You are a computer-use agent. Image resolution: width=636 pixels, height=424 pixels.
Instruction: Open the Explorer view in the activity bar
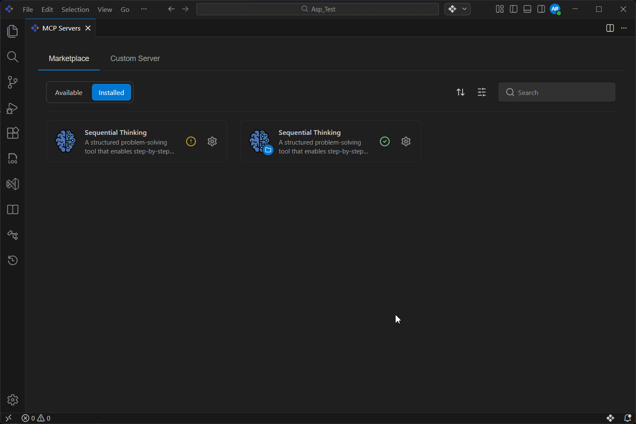coord(13,31)
